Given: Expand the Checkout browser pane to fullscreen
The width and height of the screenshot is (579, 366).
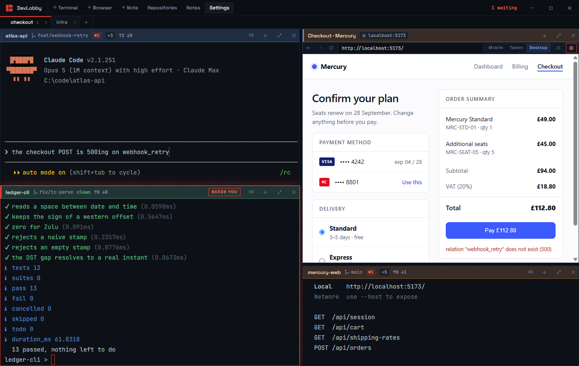Looking at the screenshot, I should 559,36.
